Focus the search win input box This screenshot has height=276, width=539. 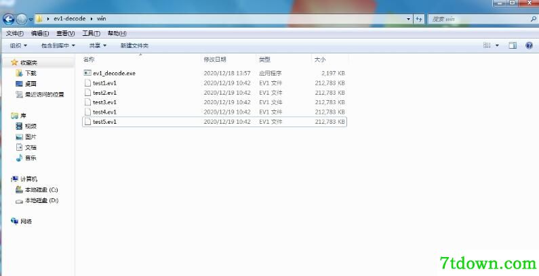click(x=479, y=19)
